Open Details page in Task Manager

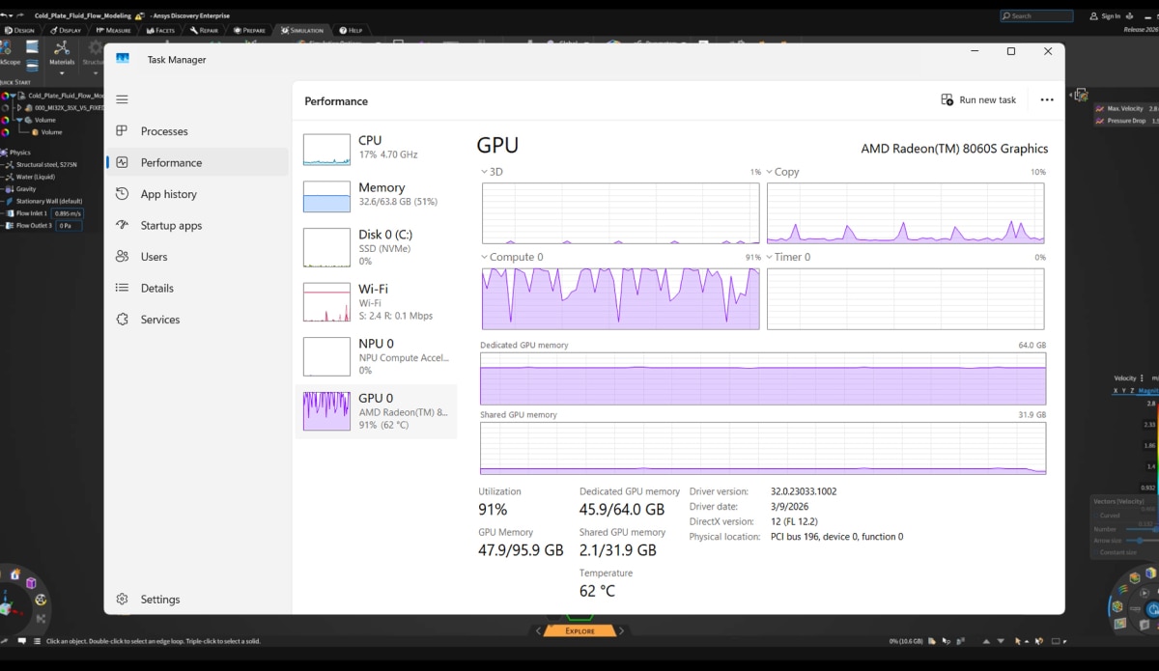coord(197,288)
